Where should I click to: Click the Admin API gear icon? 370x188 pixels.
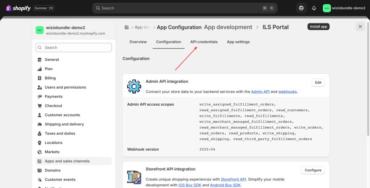pyautogui.click(x=134, y=86)
